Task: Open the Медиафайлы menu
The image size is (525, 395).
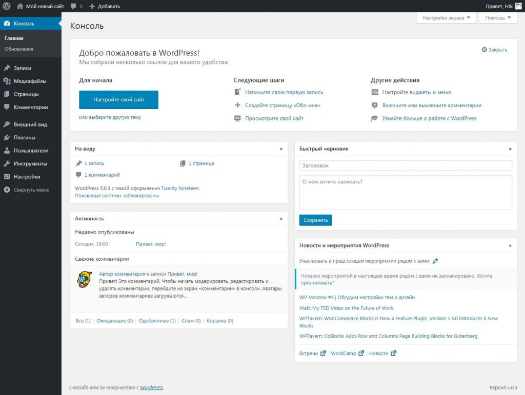Action: (30, 81)
